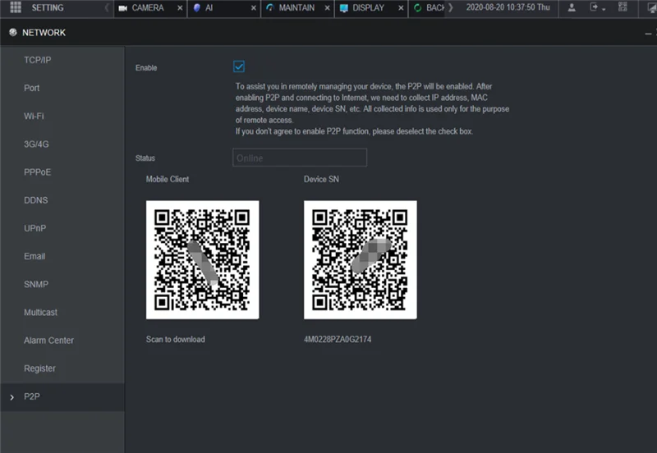Open the PPPoE settings page
657x453 pixels.
[62, 172]
